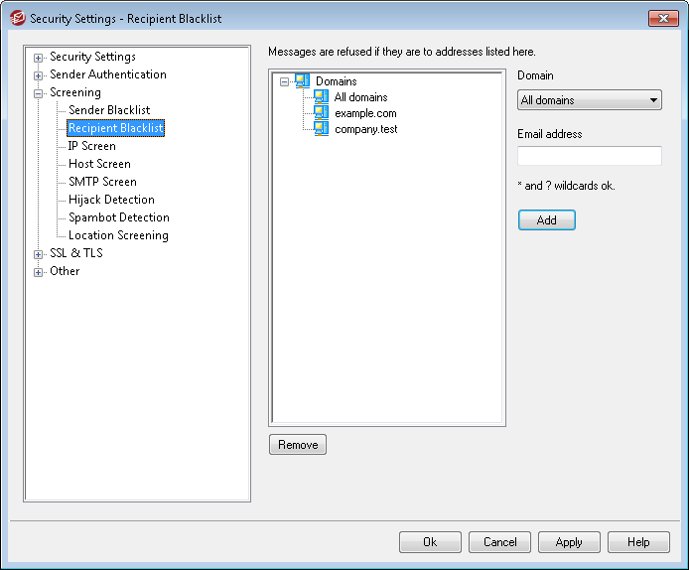Click the Domains root folder icon
This screenshot has height=570, width=689.
(303, 81)
